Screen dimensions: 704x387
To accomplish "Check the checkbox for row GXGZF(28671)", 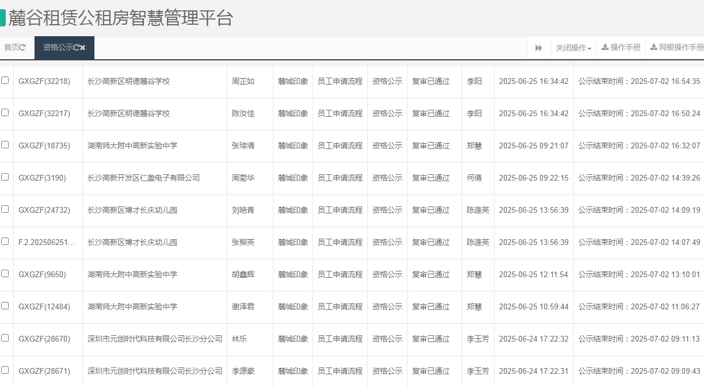I will coord(5,371).
